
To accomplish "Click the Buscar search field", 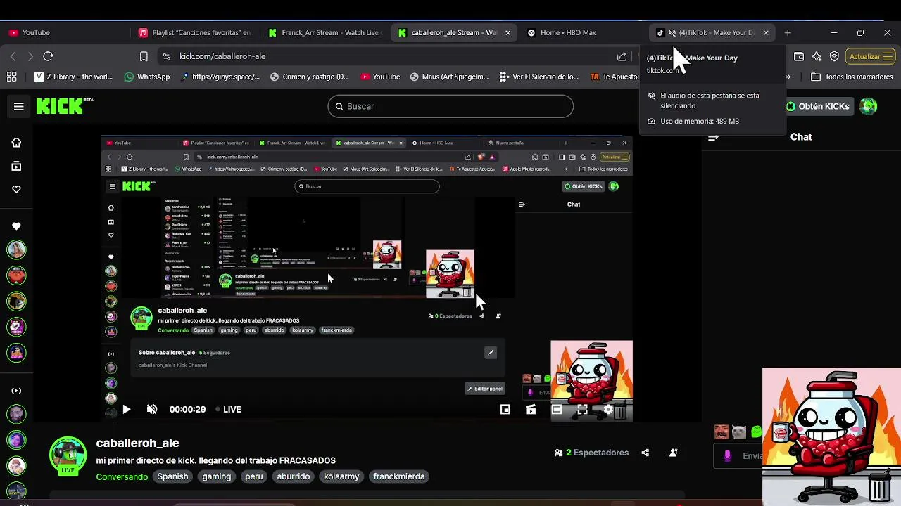I will pyautogui.click(x=450, y=106).
